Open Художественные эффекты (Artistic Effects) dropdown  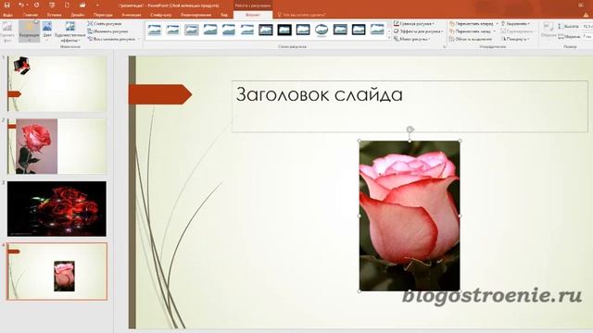(70, 31)
